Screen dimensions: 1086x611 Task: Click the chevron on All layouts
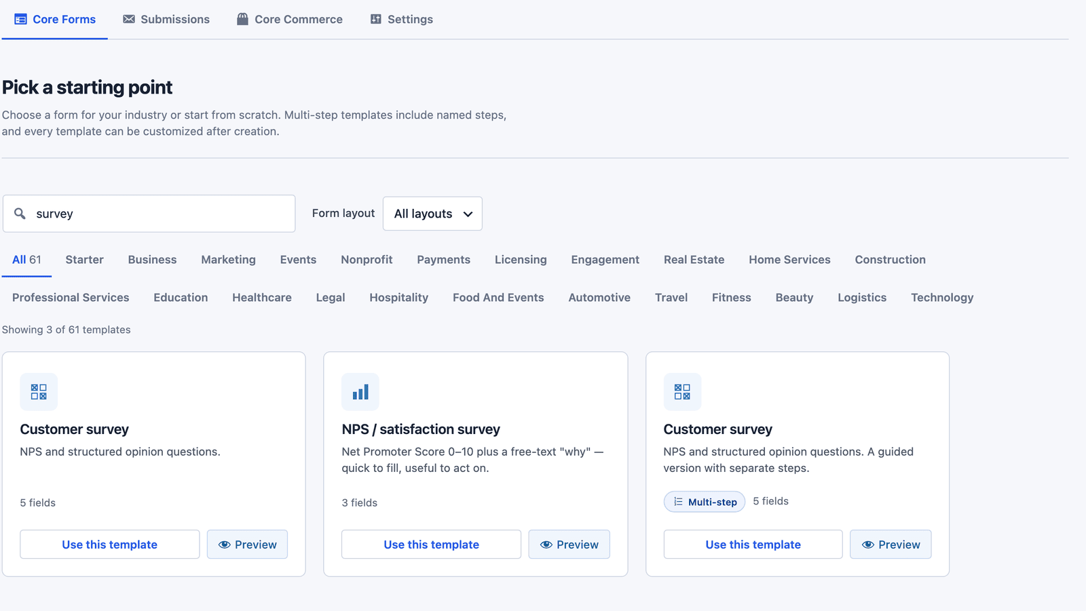click(x=468, y=214)
